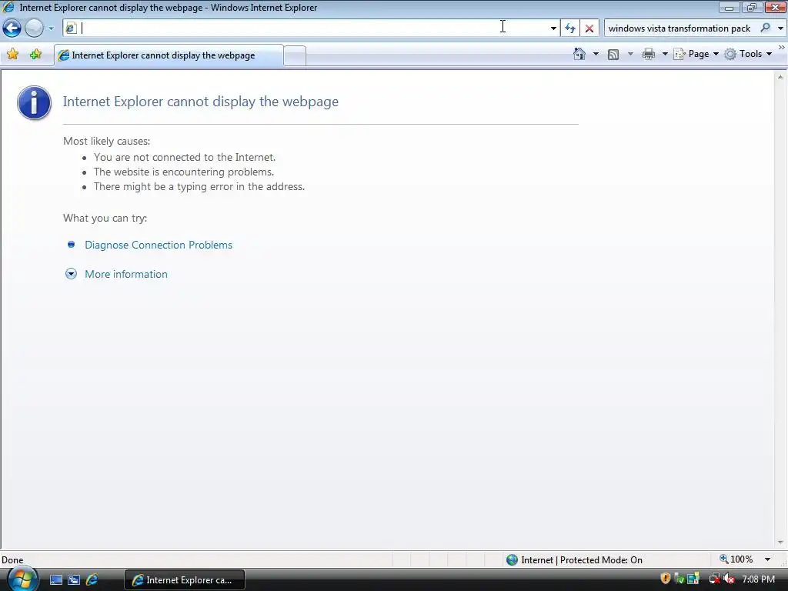Open the recent pages dropdown beside Forward
The width and height of the screenshot is (788, 591).
[51, 28]
